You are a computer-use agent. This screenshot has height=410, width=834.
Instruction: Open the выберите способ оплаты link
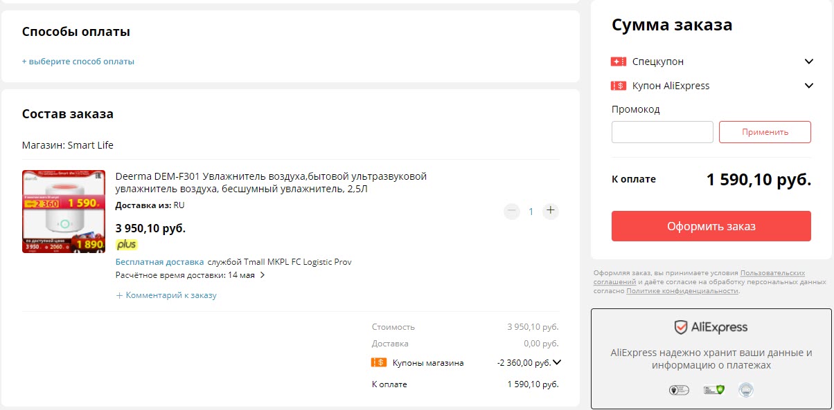[x=78, y=62]
